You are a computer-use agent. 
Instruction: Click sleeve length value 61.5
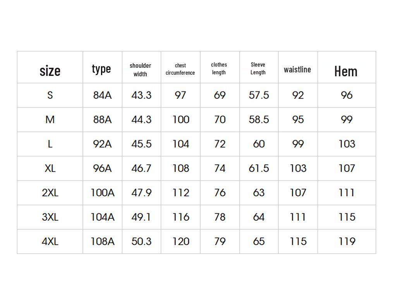coord(259,168)
